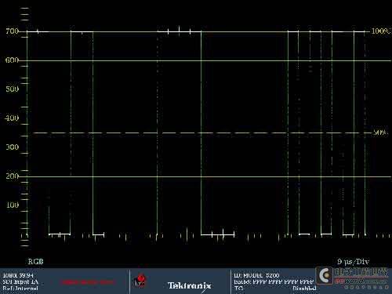Click the 300 mV scale label

pyautogui.click(x=12, y=147)
